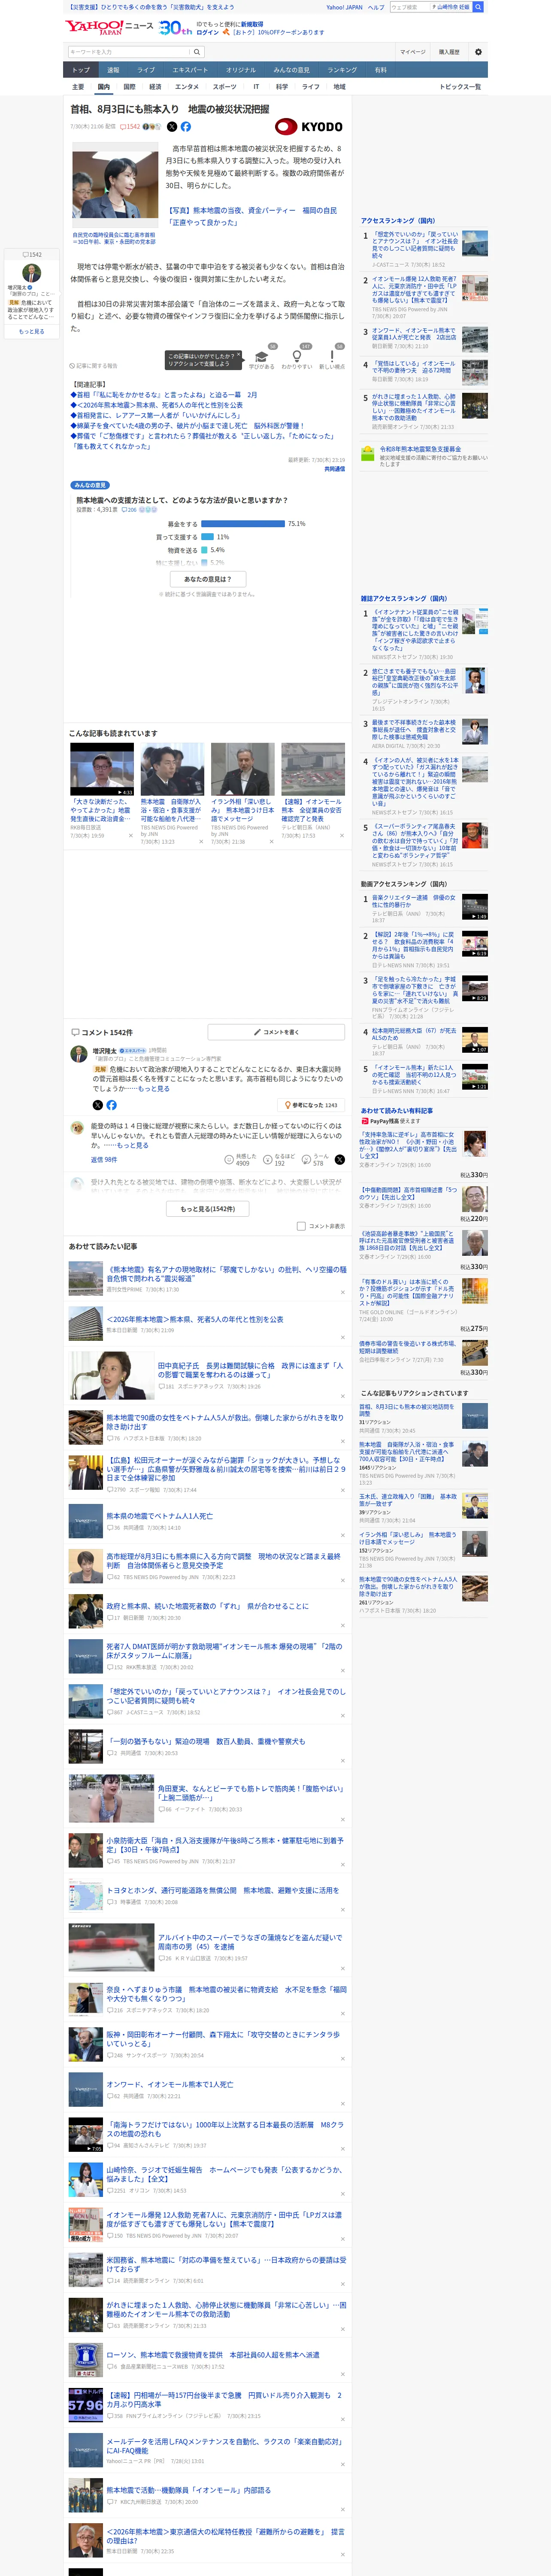This screenshot has height=2576, width=551.
Task: Open the みんなの意見 poll badge
Action: coord(90,485)
